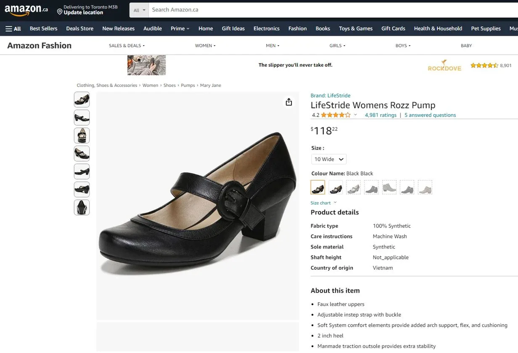Screen dimensions: 518x353
Task: Click the slipper banner image thumbnail
Action: (x=146, y=65)
